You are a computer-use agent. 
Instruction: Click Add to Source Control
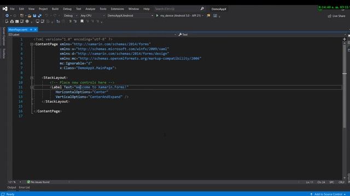click(328, 194)
